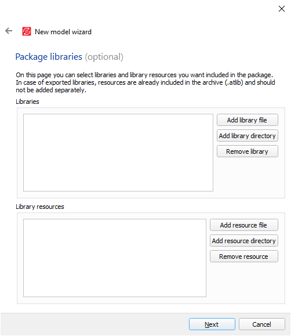Click the gray (optional) heading text

(104, 57)
